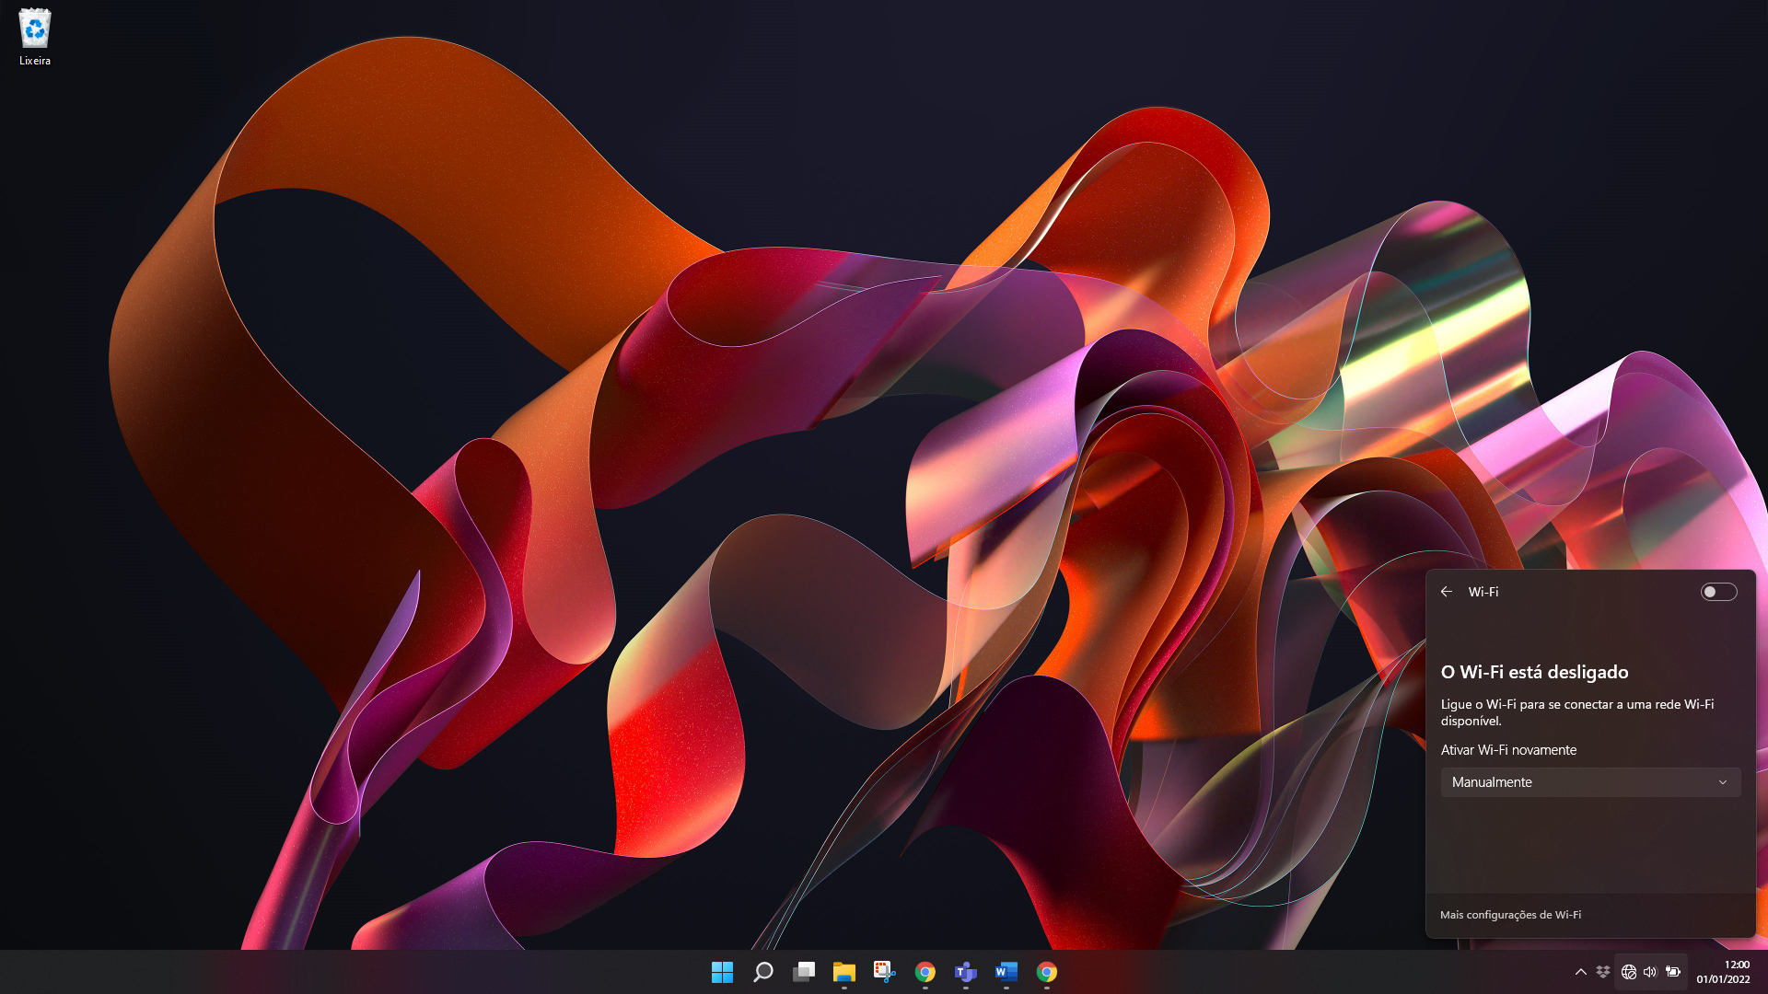
Task: Open Microsoft Teams from the taskbar
Action: point(965,972)
